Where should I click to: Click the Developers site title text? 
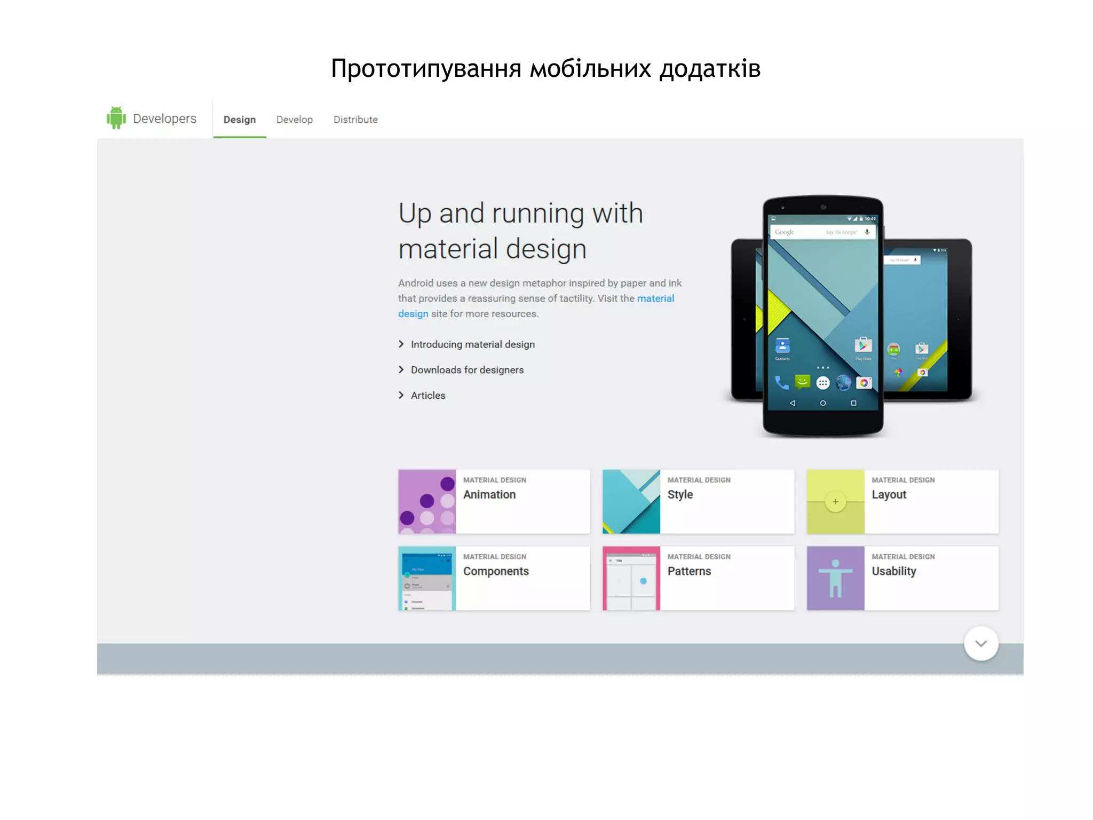(164, 119)
